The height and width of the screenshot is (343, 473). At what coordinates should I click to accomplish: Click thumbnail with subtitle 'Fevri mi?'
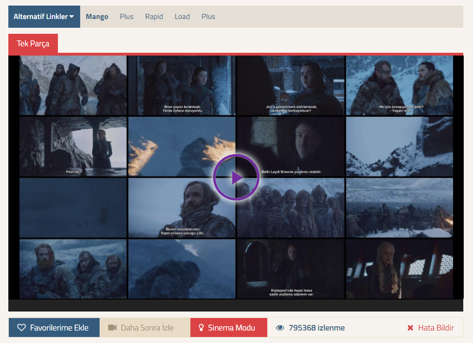[x=73, y=146]
